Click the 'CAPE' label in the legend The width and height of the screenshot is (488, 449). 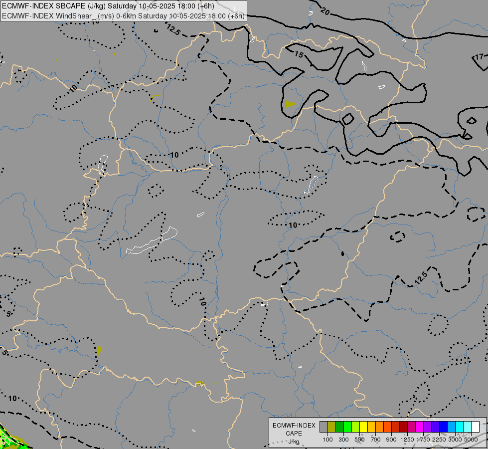[294, 434]
